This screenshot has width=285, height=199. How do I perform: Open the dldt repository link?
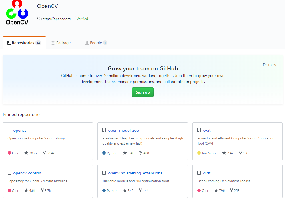point(207,173)
